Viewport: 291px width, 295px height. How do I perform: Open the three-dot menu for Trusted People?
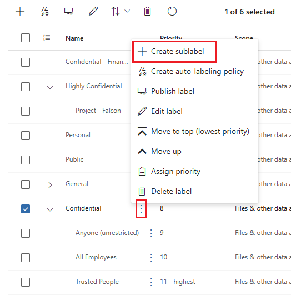(x=151, y=282)
